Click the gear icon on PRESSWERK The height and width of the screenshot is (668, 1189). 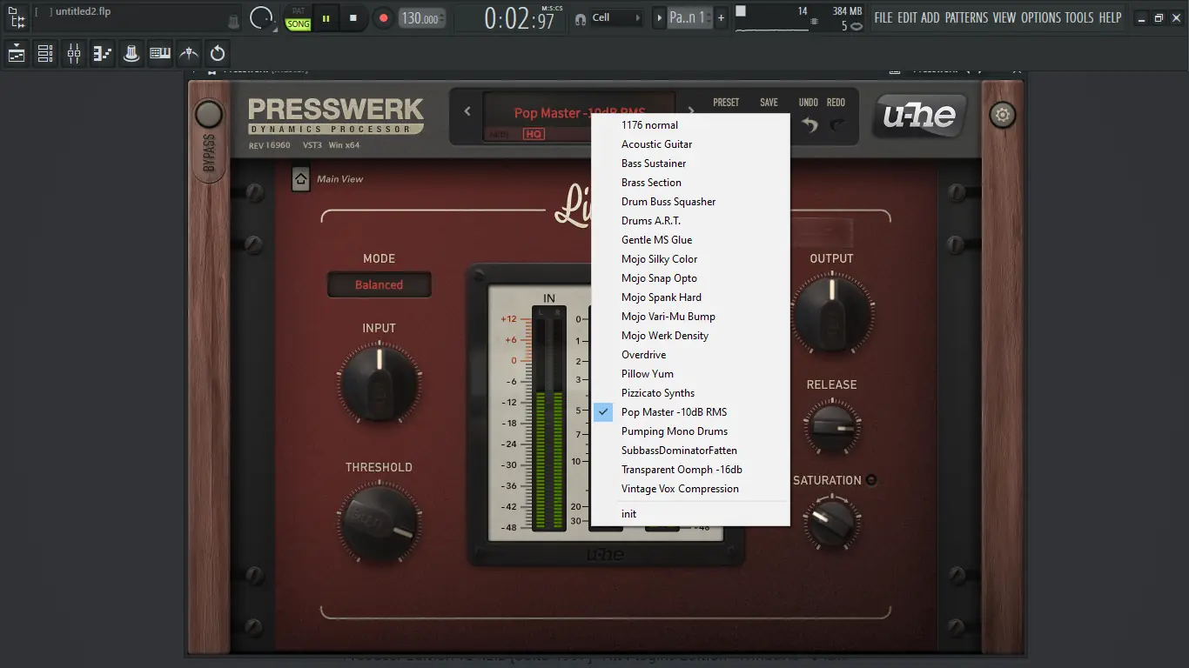tap(1002, 114)
